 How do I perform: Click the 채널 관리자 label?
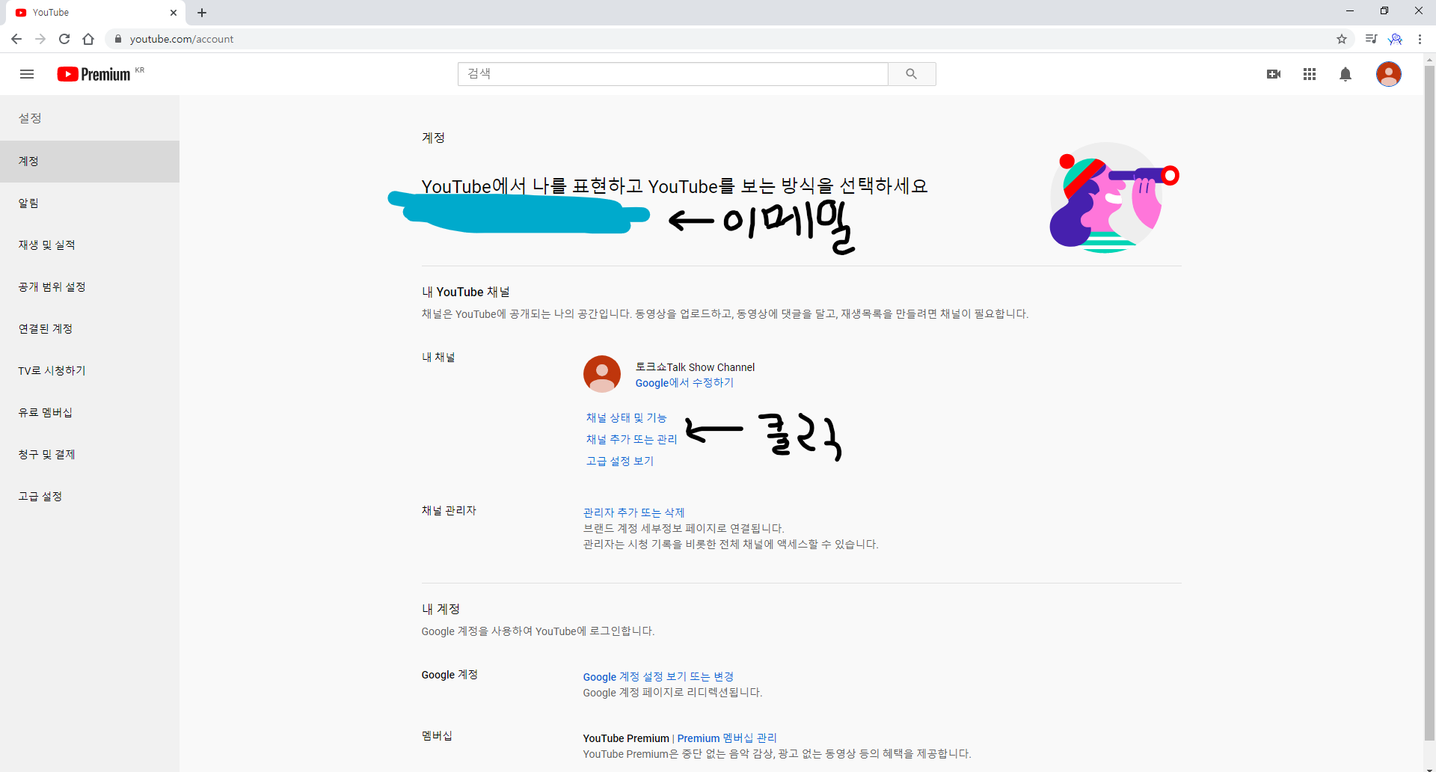449,510
